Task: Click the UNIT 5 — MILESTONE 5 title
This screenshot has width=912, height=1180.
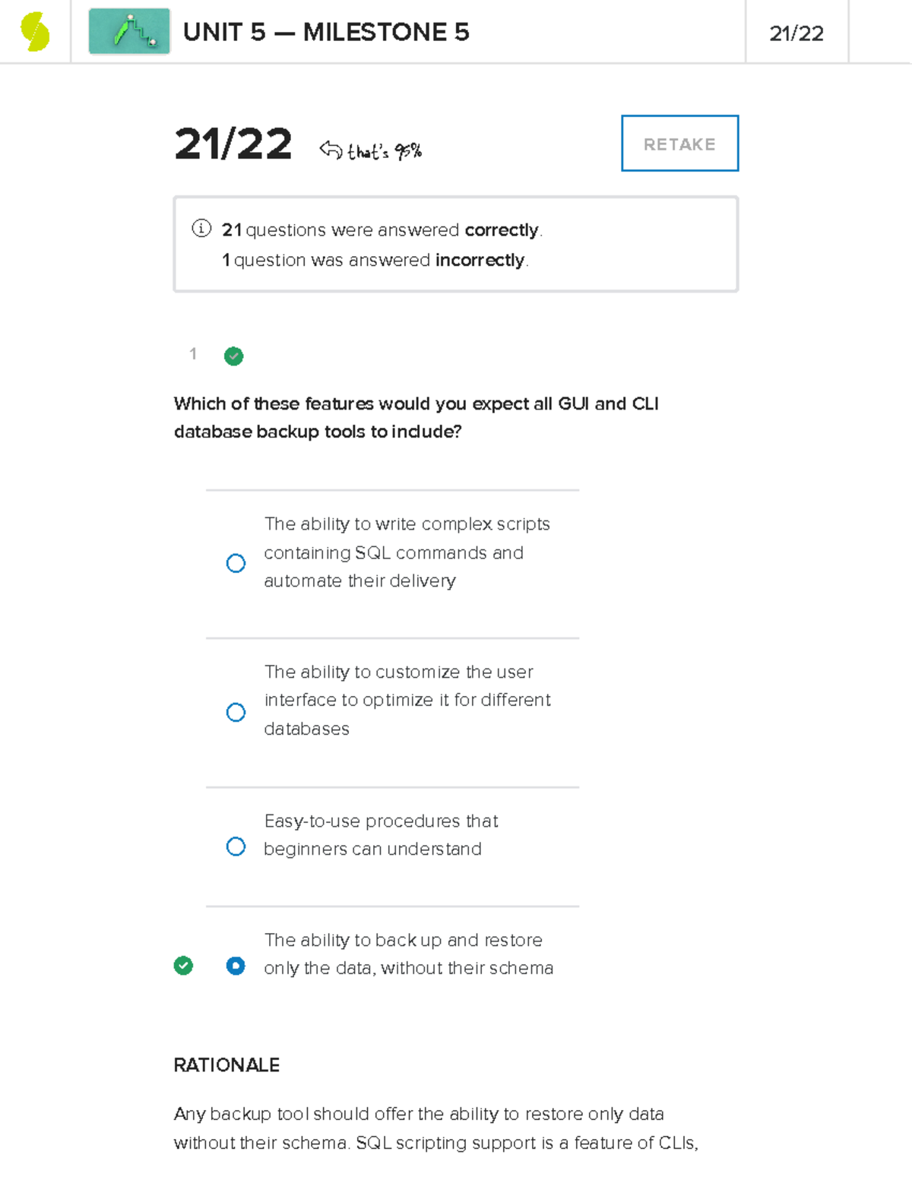Action: [326, 32]
